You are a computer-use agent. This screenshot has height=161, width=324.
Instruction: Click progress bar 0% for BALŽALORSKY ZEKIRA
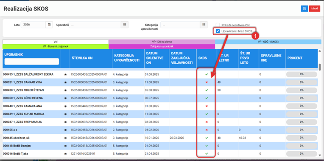(x=302, y=74)
